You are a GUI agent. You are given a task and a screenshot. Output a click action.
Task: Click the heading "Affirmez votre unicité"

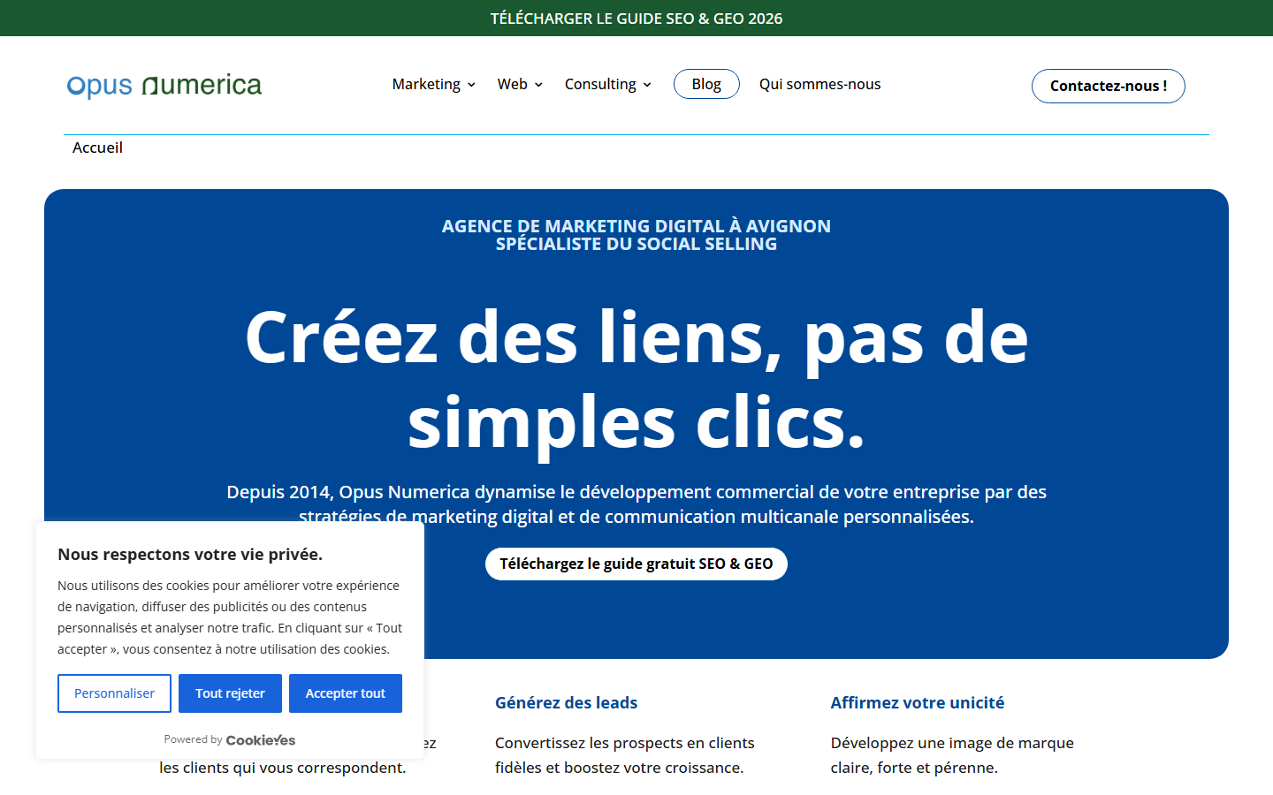click(918, 703)
